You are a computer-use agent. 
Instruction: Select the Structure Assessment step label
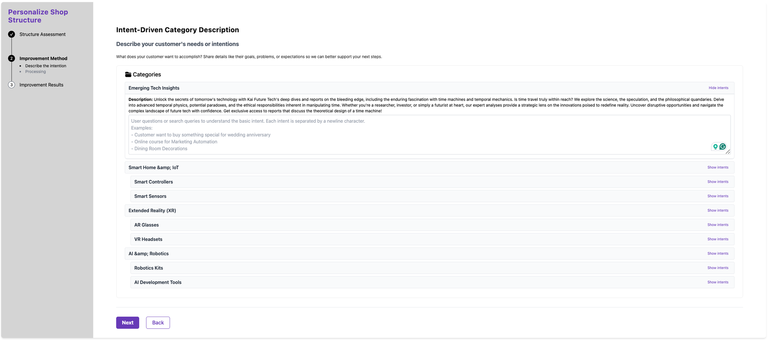click(42, 35)
